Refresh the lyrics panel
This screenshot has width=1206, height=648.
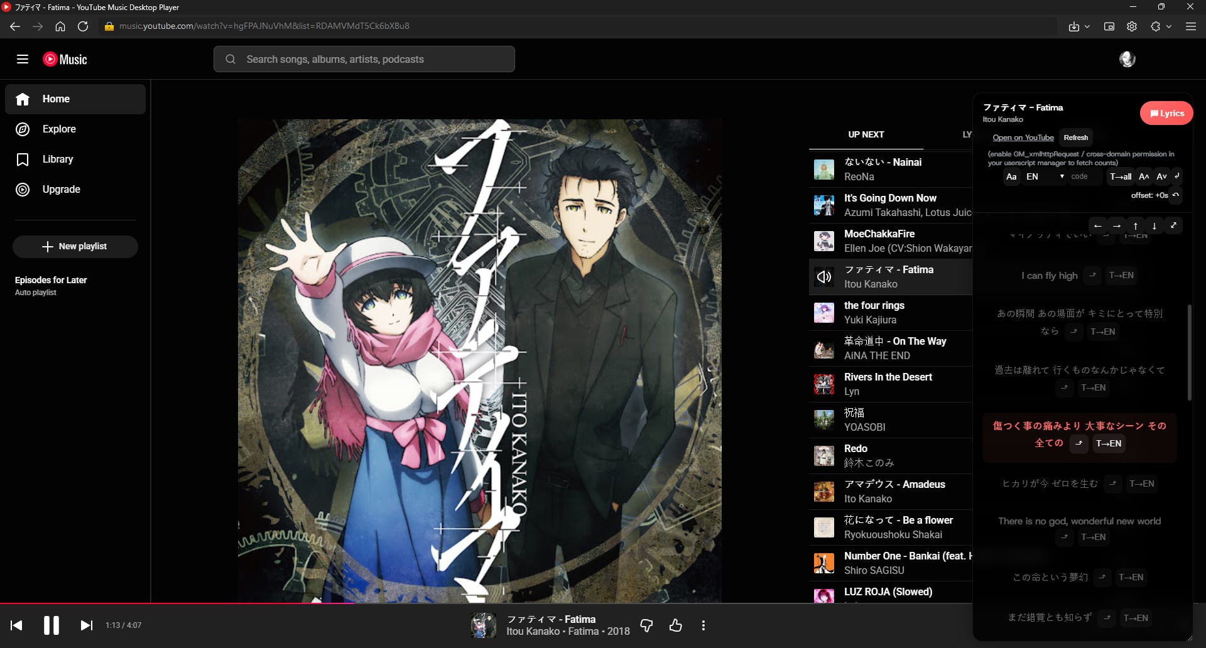click(1076, 138)
